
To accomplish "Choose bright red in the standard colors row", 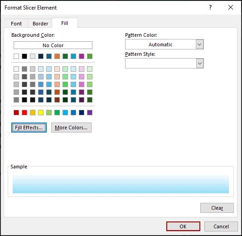I will (x=24, y=113).
